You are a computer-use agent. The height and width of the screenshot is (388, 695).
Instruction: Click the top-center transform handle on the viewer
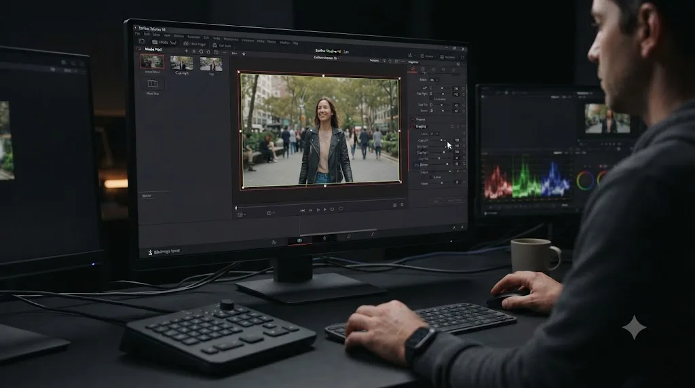(x=323, y=76)
